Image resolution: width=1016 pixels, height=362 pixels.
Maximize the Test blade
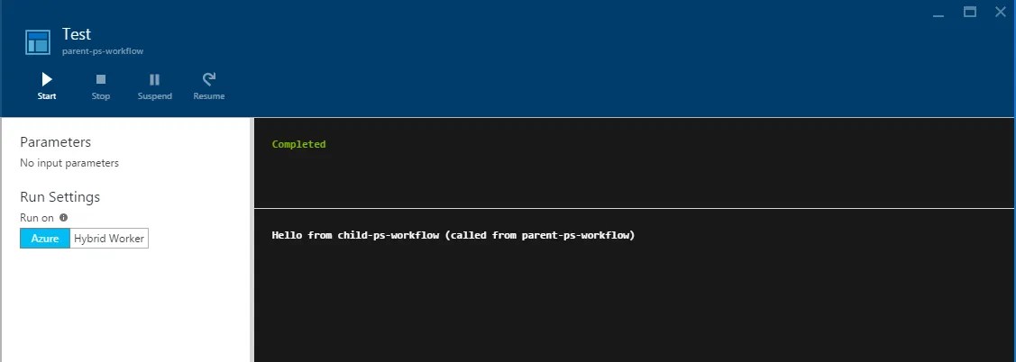pyautogui.click(x=969, y=12)
